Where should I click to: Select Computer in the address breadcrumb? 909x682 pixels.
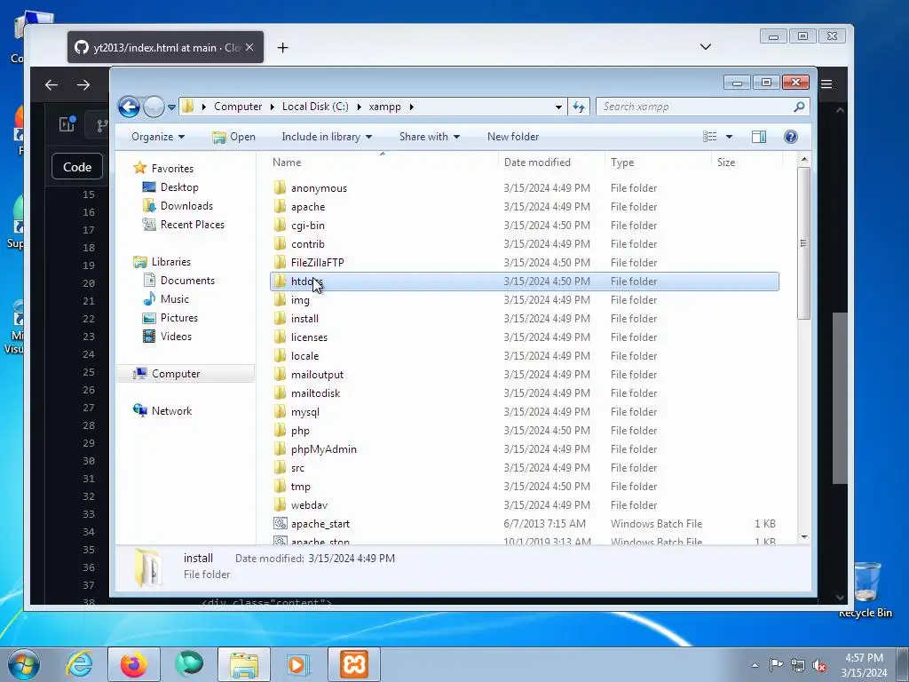[x=238, y=107]
